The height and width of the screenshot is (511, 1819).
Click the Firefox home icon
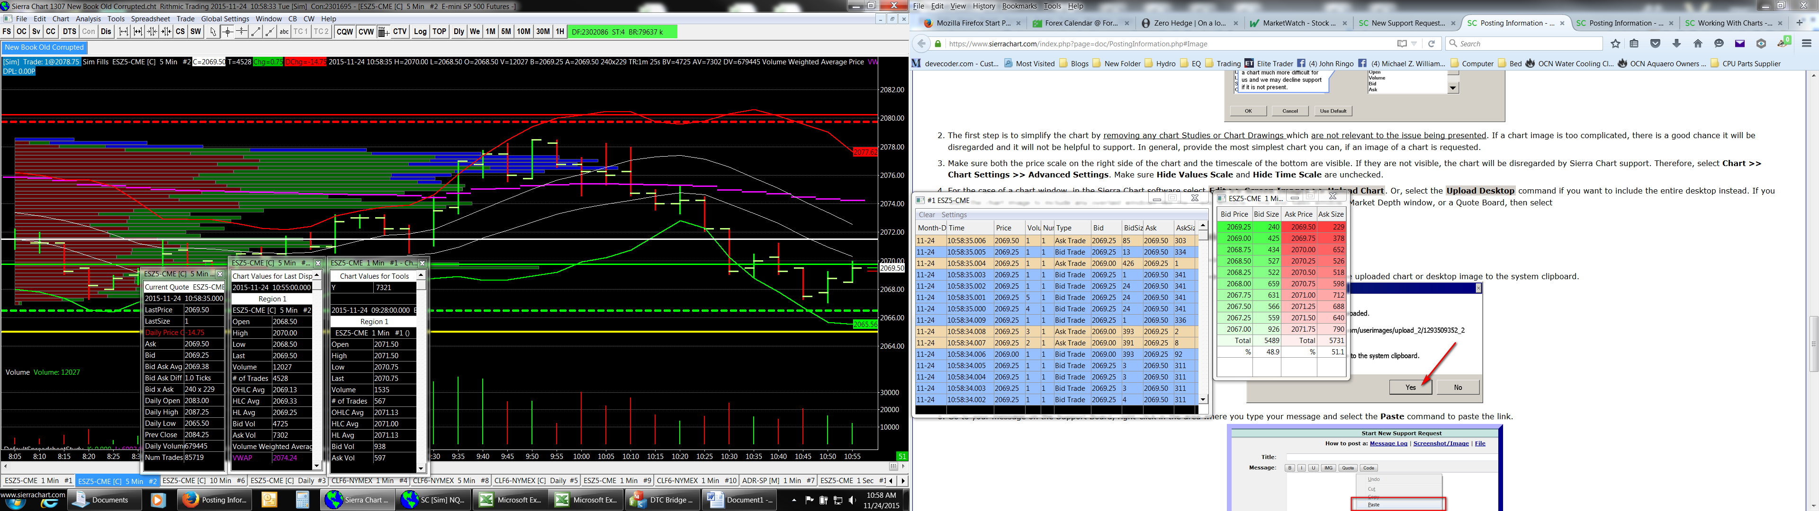pyautogui.click(x=1698, y=44)
